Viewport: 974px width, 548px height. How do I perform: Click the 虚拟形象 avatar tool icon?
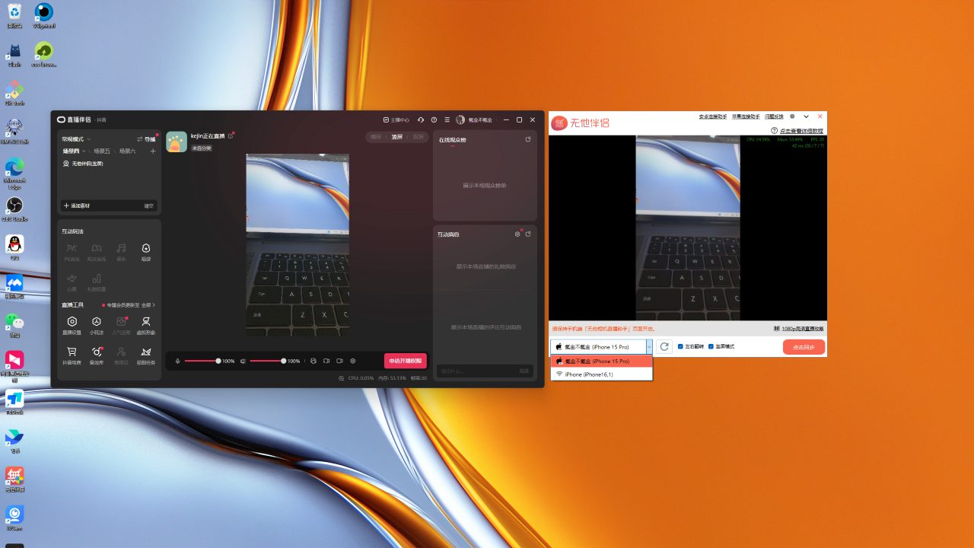click(x=145, y=323)
